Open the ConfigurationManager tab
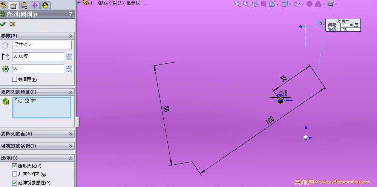This screenshot has height=187, width=377. [24, 5]
